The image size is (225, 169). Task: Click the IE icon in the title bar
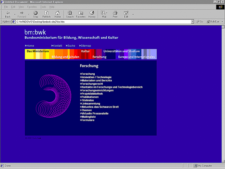pyautogui.click(x=2, y=2)
